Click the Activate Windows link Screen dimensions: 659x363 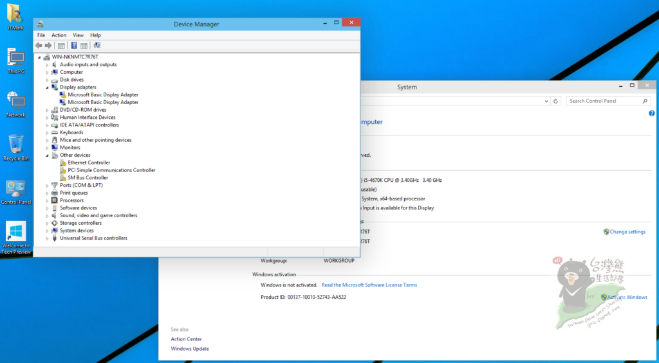tap(627, 297)
